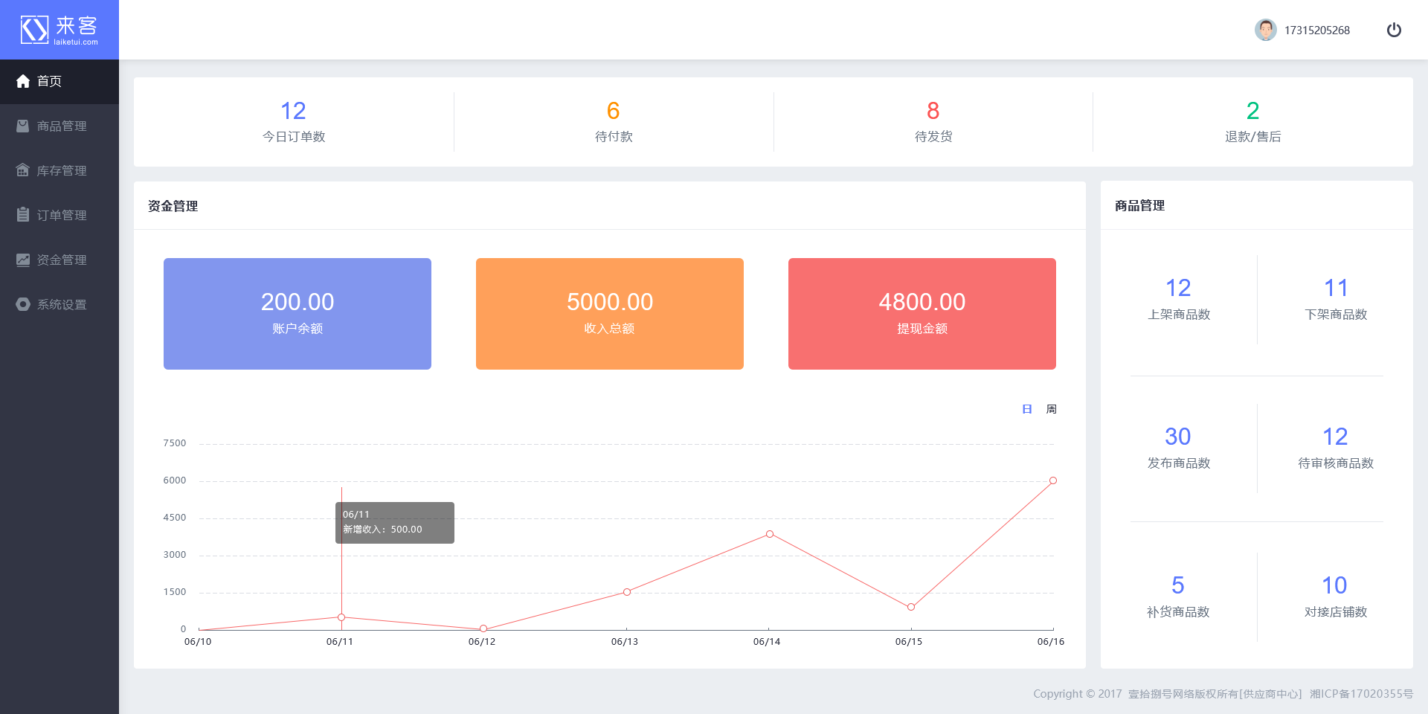The height and width of the screenshot is (714, 1428).
Task: Switch chart to weekly view (周)
Action: point(1051,409)
